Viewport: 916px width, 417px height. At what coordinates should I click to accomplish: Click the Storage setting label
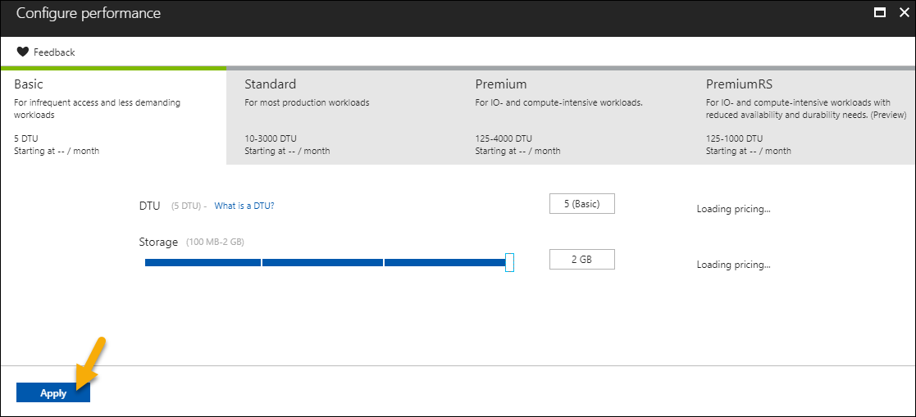click(158, 242)
